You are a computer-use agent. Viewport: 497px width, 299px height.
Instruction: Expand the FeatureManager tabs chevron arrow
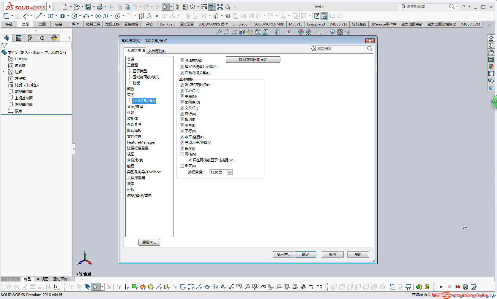(69, 38)
